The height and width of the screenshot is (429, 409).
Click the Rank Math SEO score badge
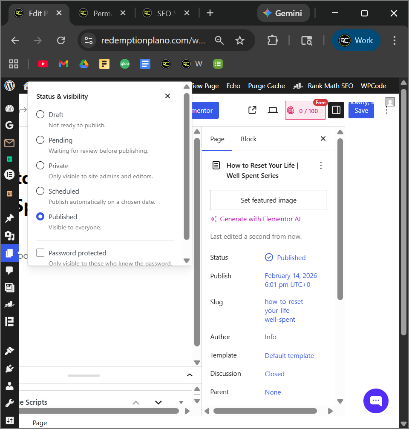305,111
